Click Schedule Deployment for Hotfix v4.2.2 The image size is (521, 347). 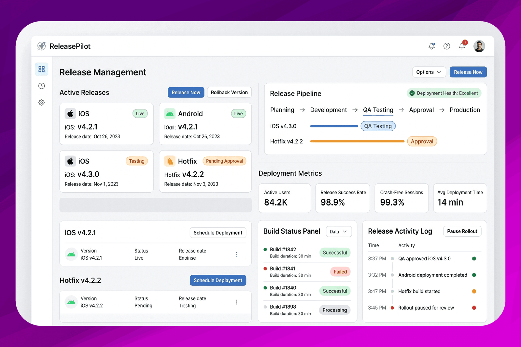point(218,280)
